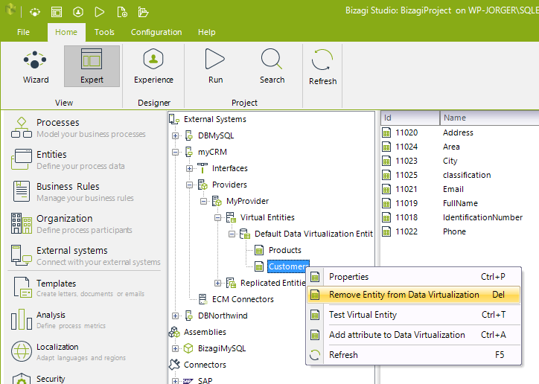Open the Help tab

tap(207, 32)
